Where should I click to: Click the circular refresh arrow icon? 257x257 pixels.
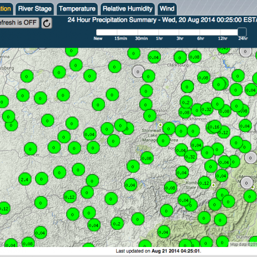(46, 23)
